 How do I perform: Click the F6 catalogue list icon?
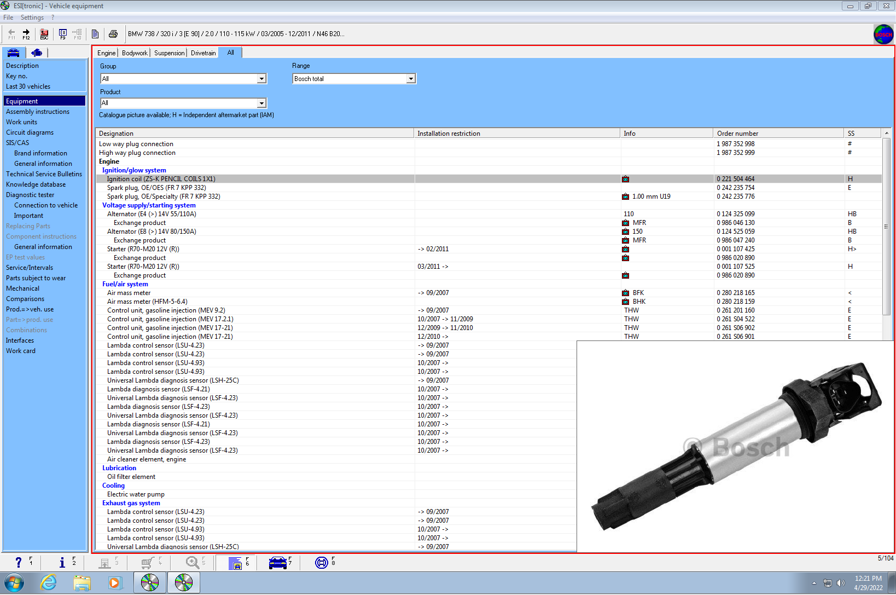235,563
